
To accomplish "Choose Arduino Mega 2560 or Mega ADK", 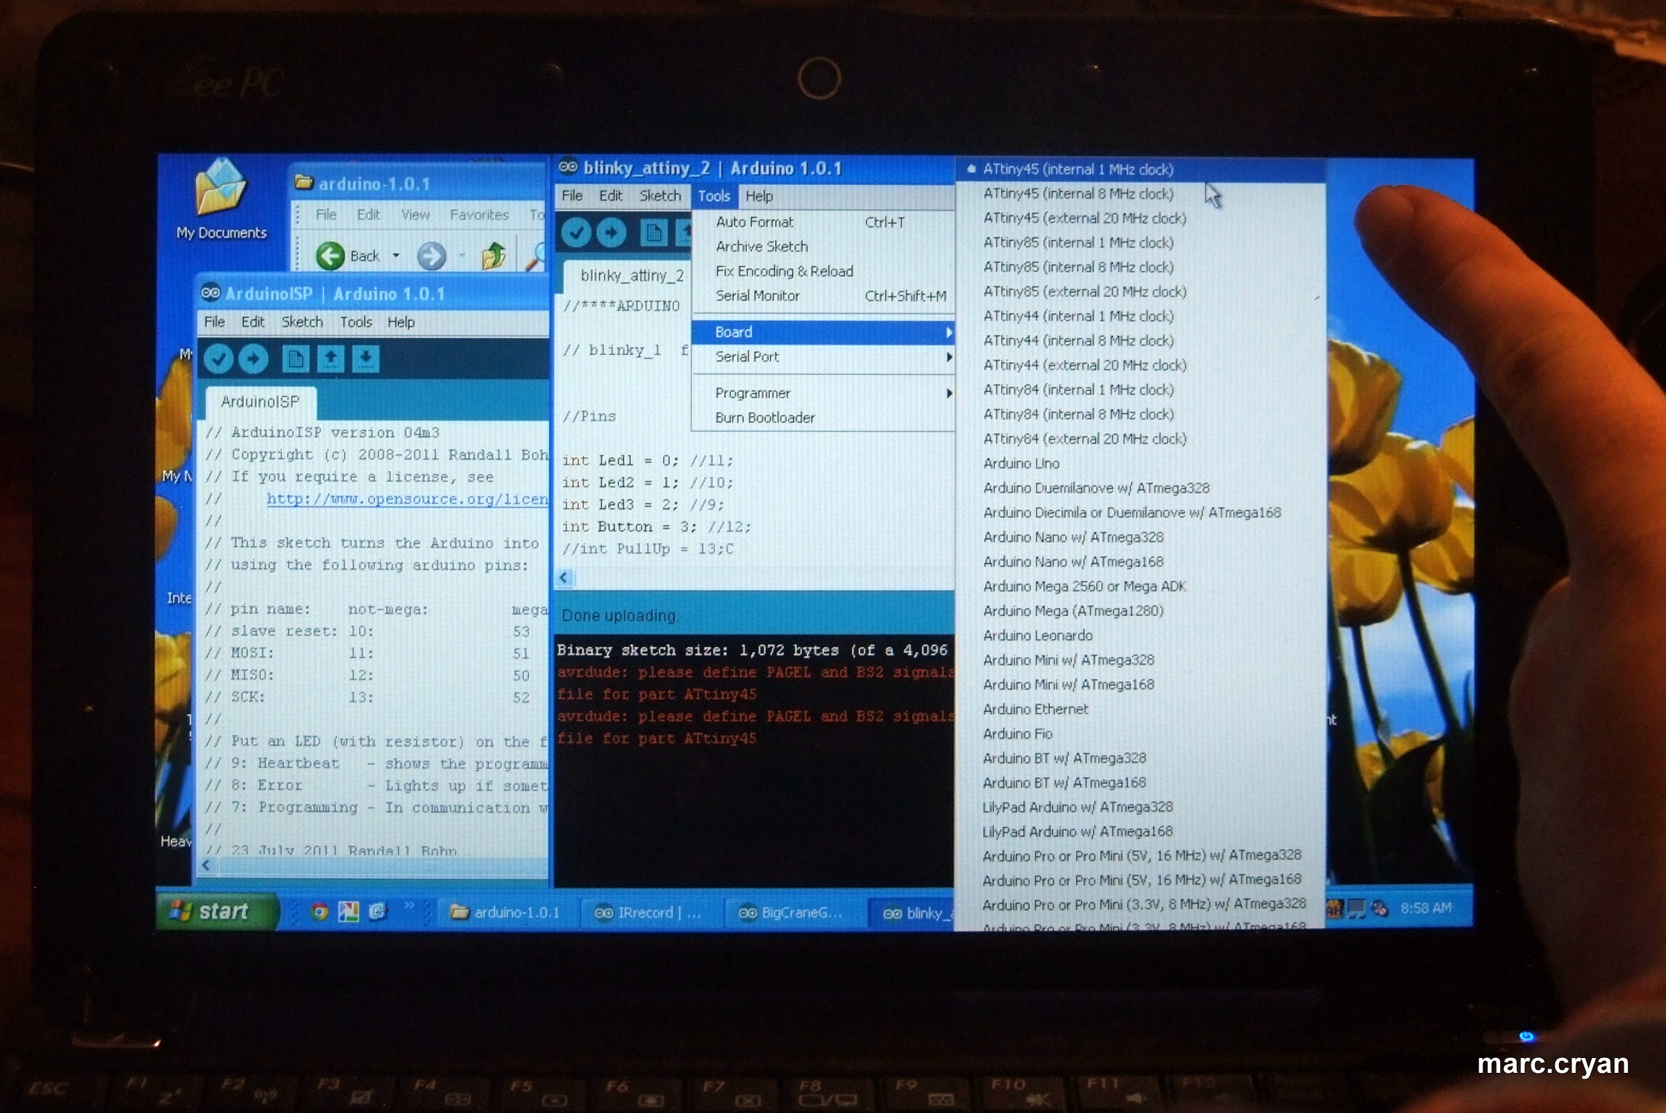I will pos(1140,586).
